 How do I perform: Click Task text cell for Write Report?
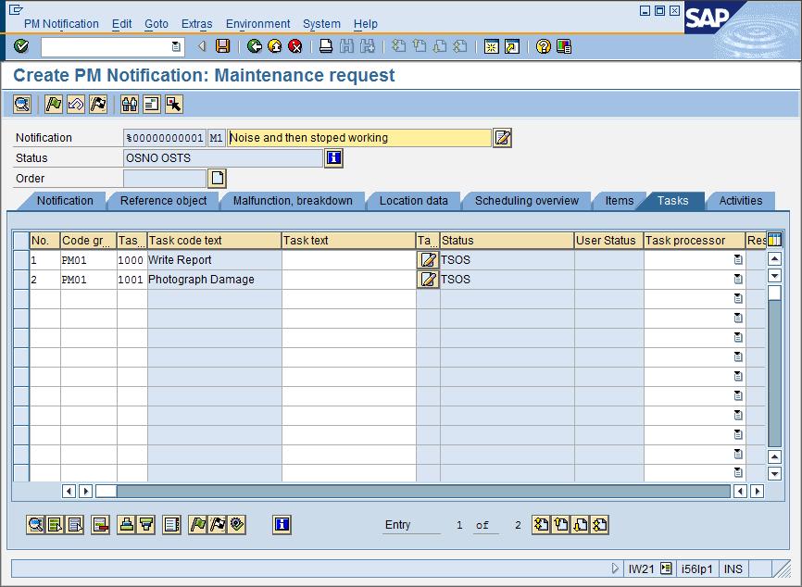coord(349,260)
